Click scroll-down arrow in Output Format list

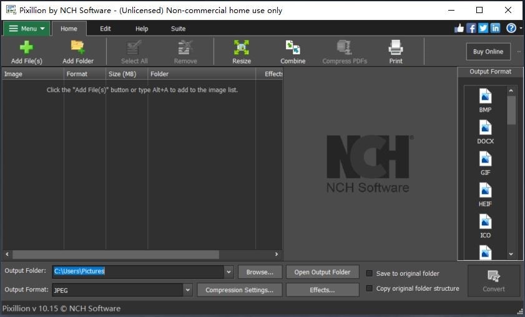(511, 254)
